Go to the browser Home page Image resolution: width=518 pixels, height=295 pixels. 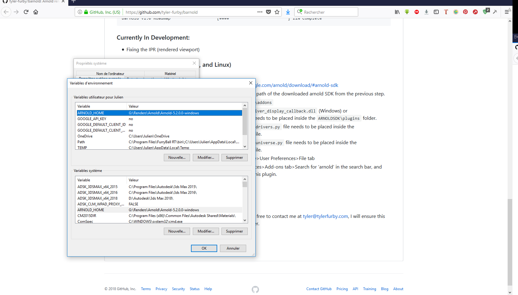(x=36, y=12)
